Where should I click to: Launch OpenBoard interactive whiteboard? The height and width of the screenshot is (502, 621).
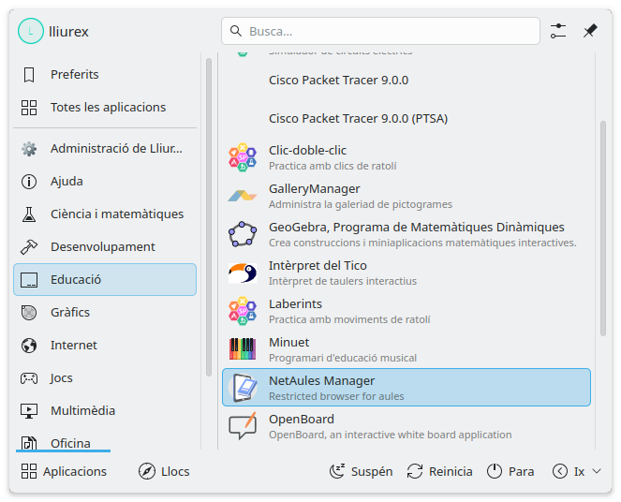(x=406, y=426)
